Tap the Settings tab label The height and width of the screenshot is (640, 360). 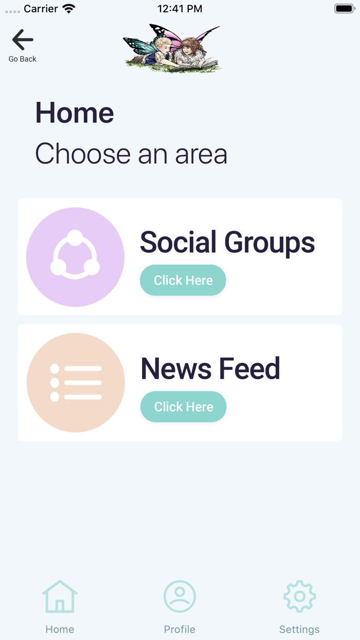[299, 629]
